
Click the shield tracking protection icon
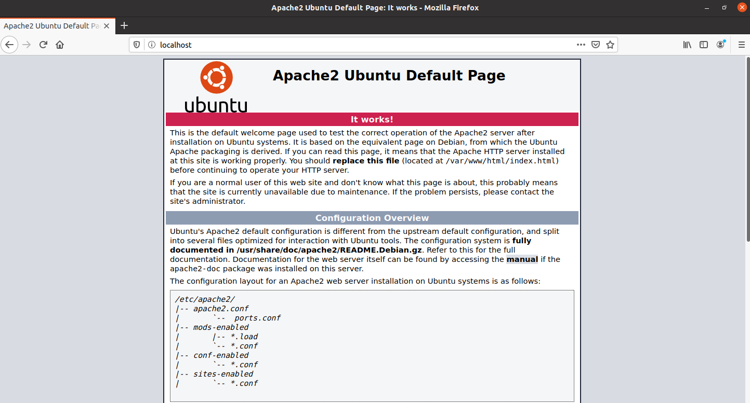point(136,45)
